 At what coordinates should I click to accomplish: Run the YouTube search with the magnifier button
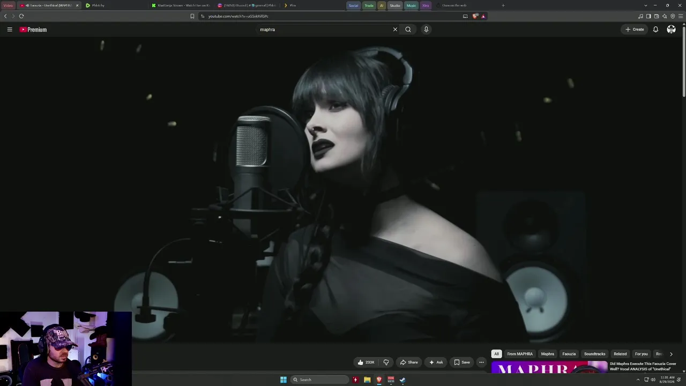click(x=408, y=29)
